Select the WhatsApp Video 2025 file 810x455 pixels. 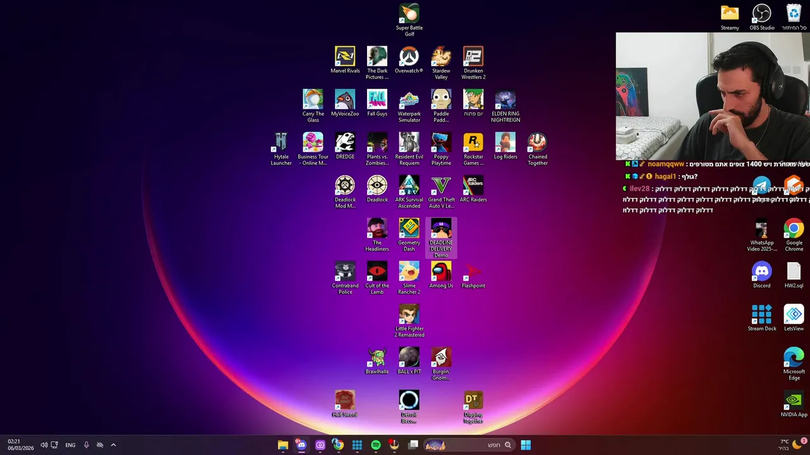[x=762, y=235]
